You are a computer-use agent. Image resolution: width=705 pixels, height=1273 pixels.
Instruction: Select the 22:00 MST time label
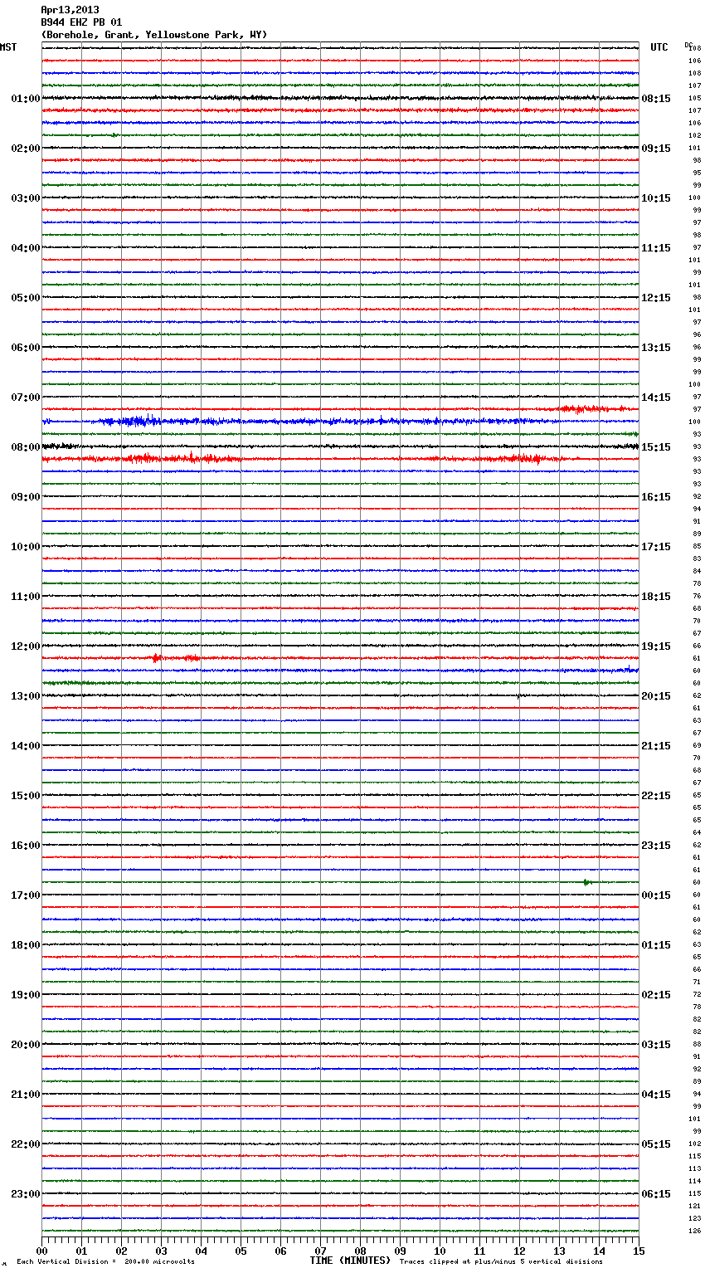[26, 1144]
